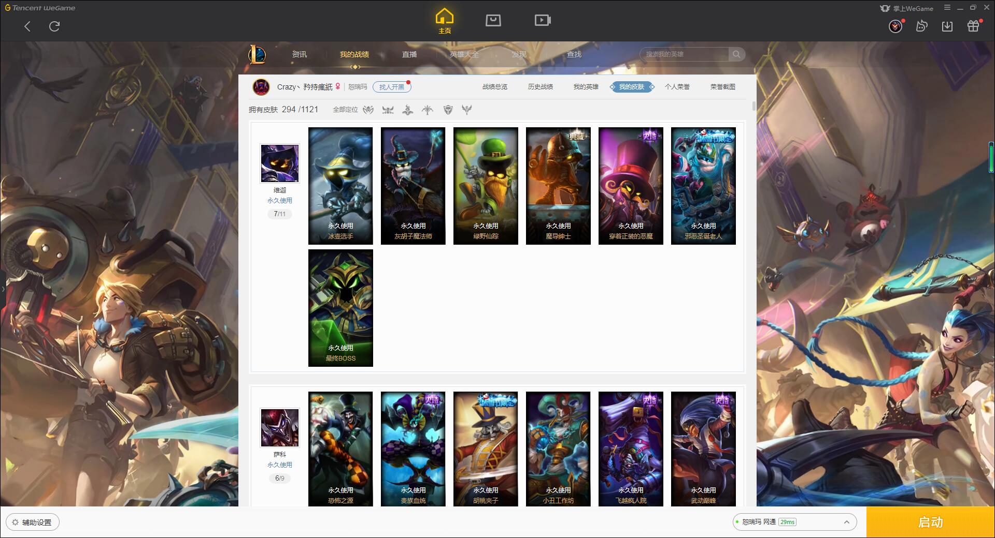This screenshot has height=538, width=995.
Task: Click the Tencent WeGame logo
Action: pos(40,8)
